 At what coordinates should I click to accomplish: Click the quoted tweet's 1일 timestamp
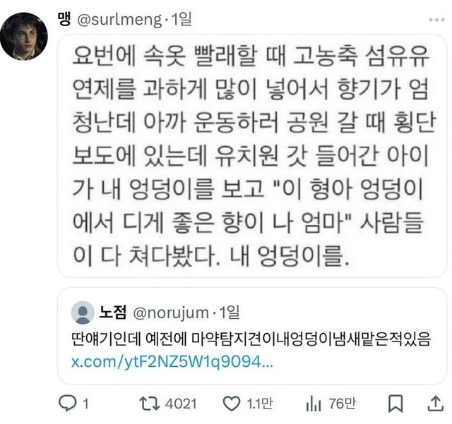(229, 311)
